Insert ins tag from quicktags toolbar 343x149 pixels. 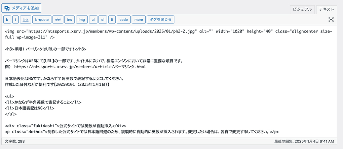70,20
